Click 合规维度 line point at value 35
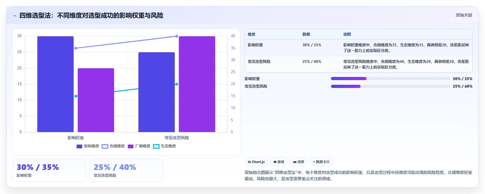485x194 pixels. 76,48
